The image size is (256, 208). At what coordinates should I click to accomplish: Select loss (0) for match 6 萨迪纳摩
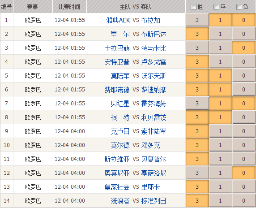click(x=244, y=90)
